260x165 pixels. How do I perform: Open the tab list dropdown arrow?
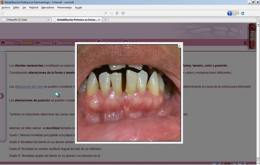(257, 20)
